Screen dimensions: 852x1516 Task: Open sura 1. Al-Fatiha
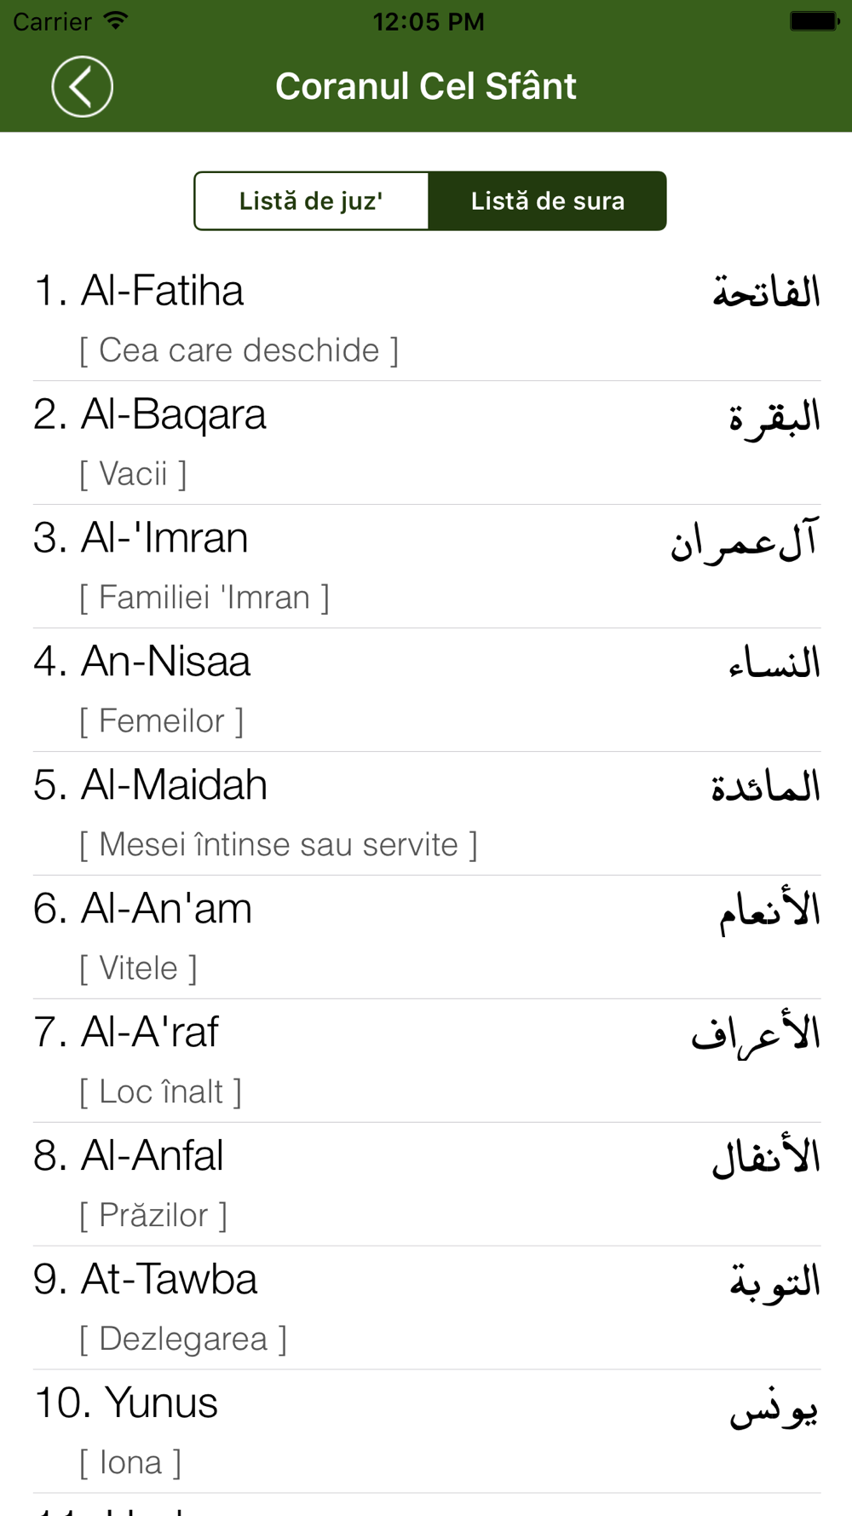pos(426,319)
